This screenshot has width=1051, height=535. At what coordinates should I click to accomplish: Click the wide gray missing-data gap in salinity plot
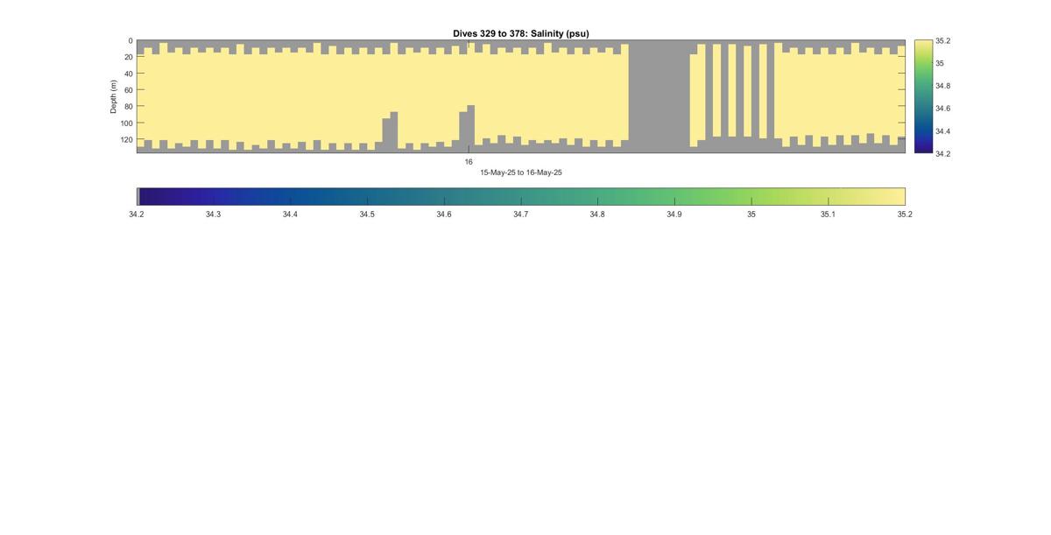click(x=659, y=96)
